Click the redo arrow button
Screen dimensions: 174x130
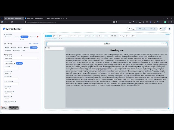(164, 29)
